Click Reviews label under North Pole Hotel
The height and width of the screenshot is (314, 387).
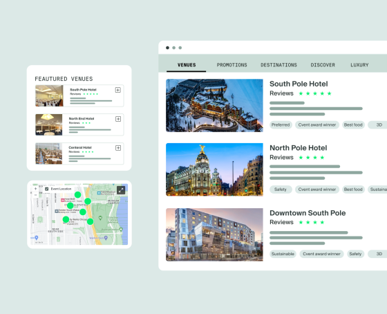tap(281, 158)
